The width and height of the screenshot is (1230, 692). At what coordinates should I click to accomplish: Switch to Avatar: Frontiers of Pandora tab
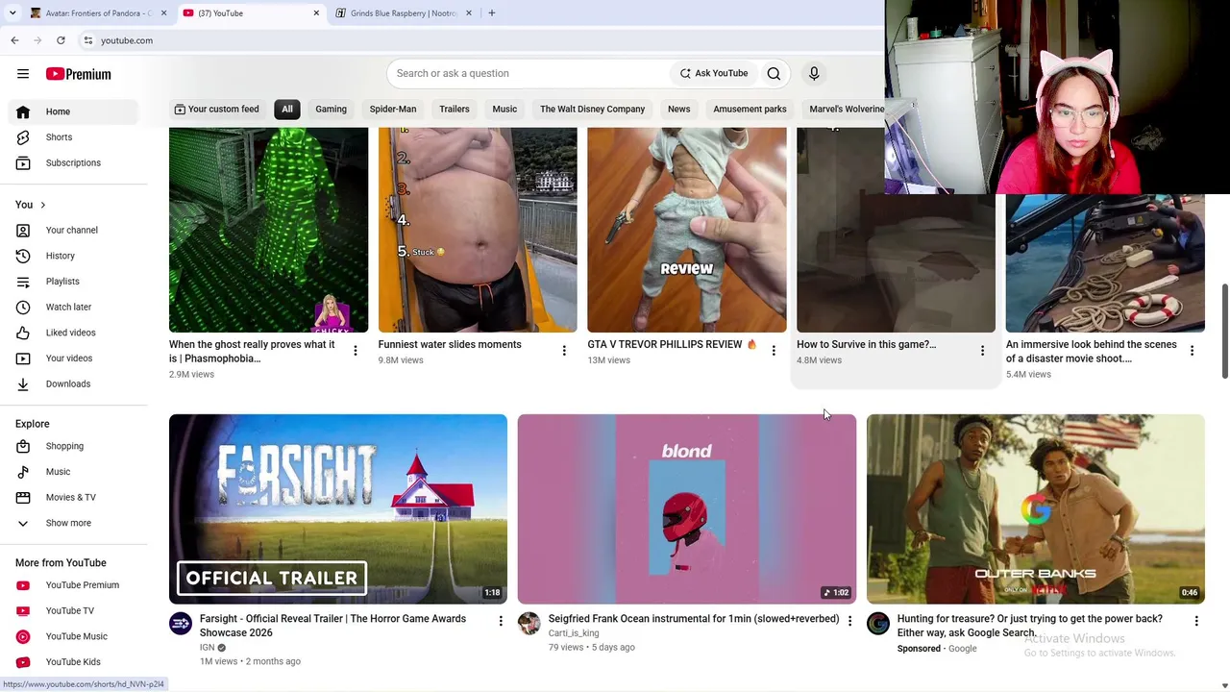tap(96, 13)
